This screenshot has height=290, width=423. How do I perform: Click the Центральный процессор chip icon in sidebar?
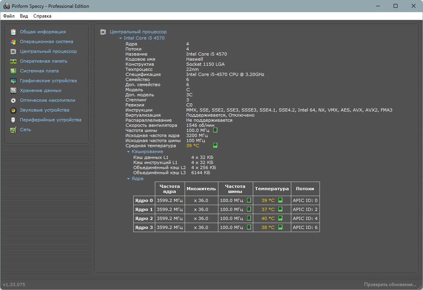[13, 51]
